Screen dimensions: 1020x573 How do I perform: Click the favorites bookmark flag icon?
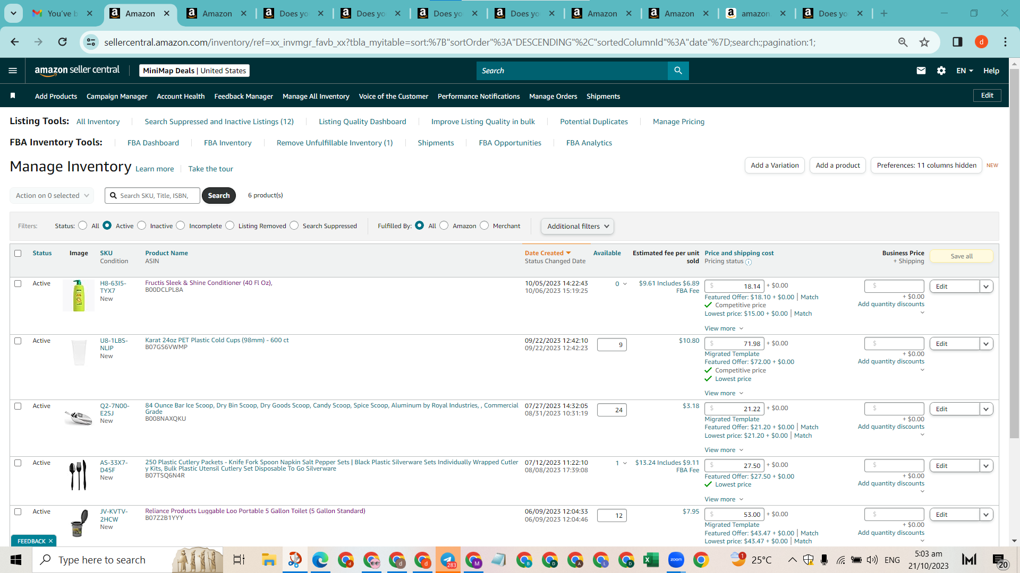point(13,95)
